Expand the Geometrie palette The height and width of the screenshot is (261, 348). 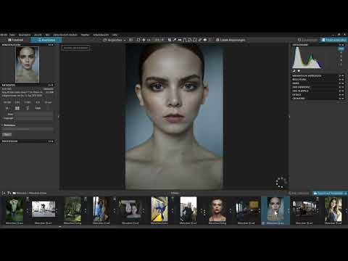[318, 99]
